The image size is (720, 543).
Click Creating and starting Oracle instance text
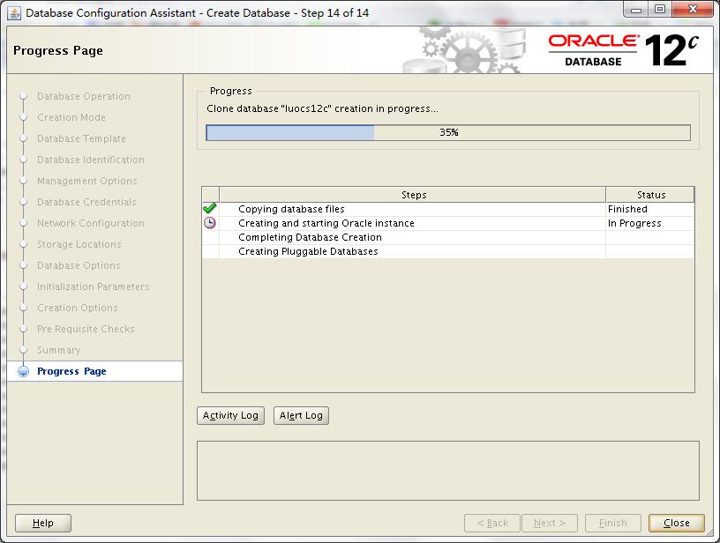pos(326,223)
